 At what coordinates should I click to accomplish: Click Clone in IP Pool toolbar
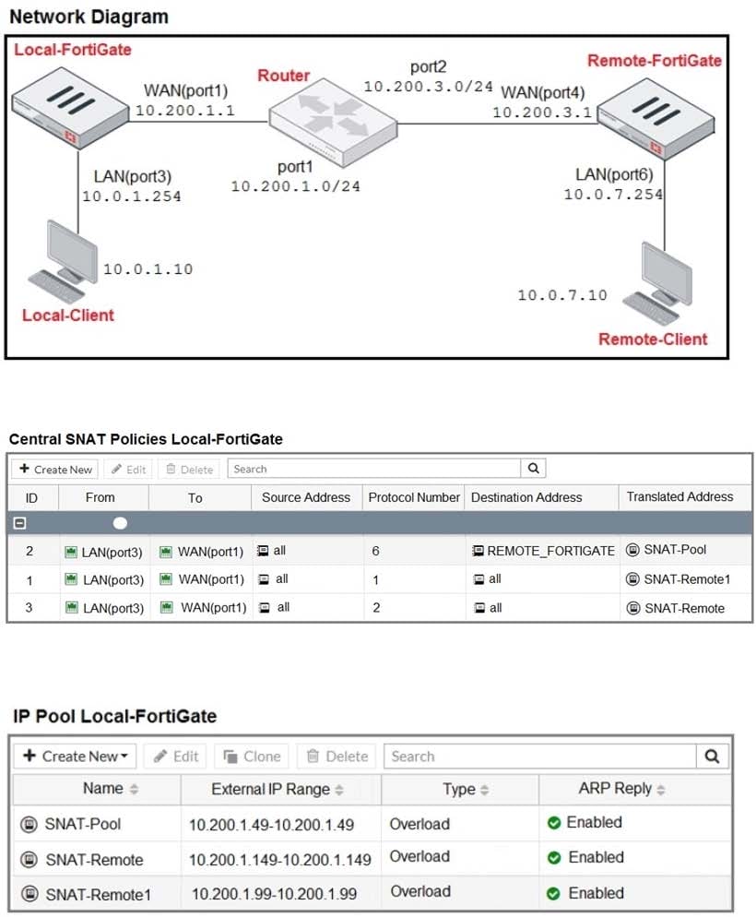(x=253, y=756)
